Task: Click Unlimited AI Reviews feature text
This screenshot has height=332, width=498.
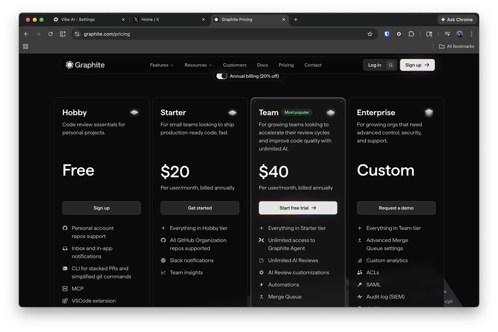Action: pyautogui.click(x=293, y=260)
